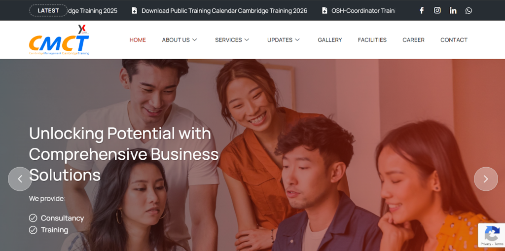Image resolution: width=505 pixels, height=251 pixels.
Task: Open the Gallery menu item
Action: click(330, 40)
